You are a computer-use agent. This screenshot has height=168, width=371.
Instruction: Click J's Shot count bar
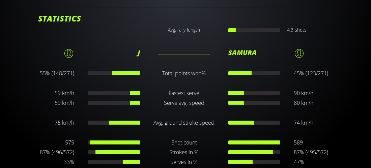coord(114,142)
